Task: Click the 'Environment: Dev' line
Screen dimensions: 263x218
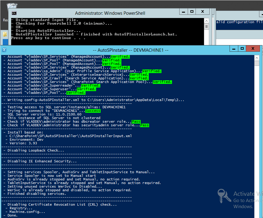Action: (x=24, y=140)
